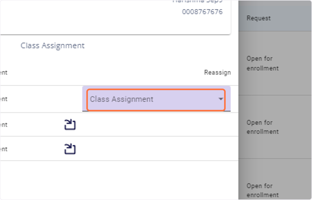Click the Reassign column header

tap(217, 72)
